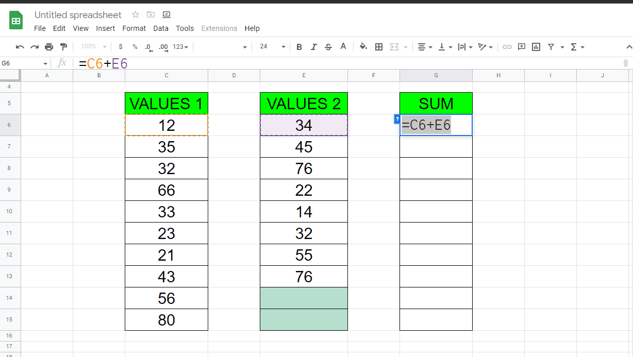Viewport: 633px width, 357px height.
Task: Open the Data menu
Action: [161, 28]
